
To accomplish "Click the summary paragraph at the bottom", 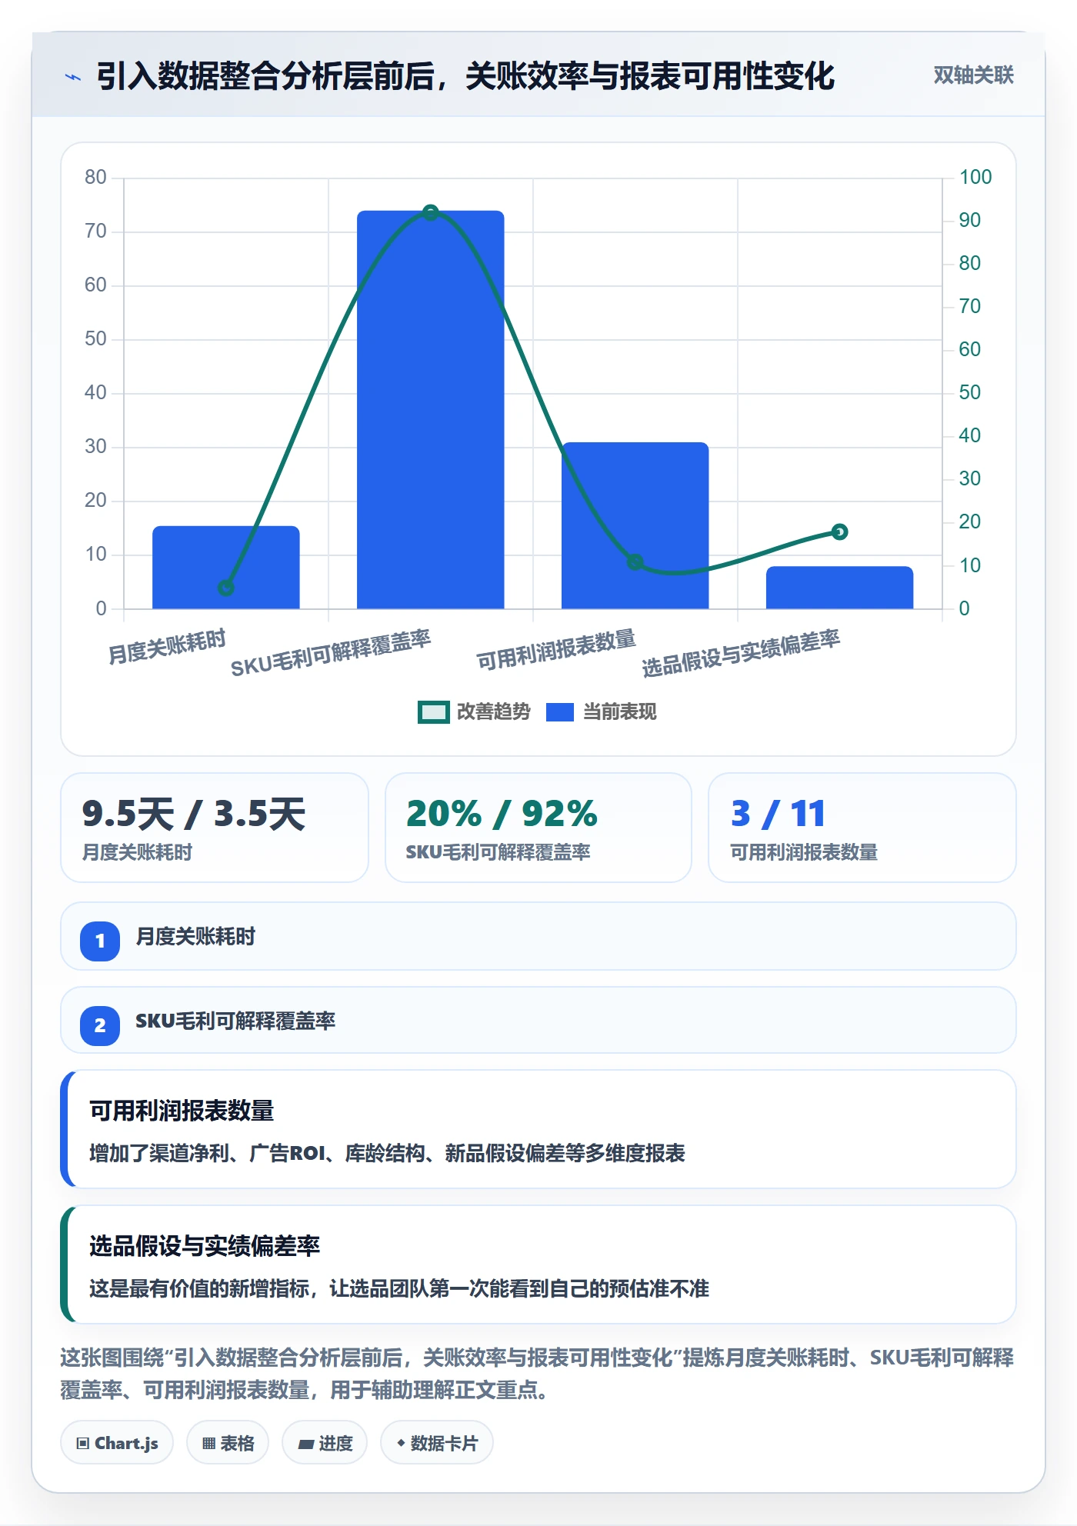I will coord(537,1374).
